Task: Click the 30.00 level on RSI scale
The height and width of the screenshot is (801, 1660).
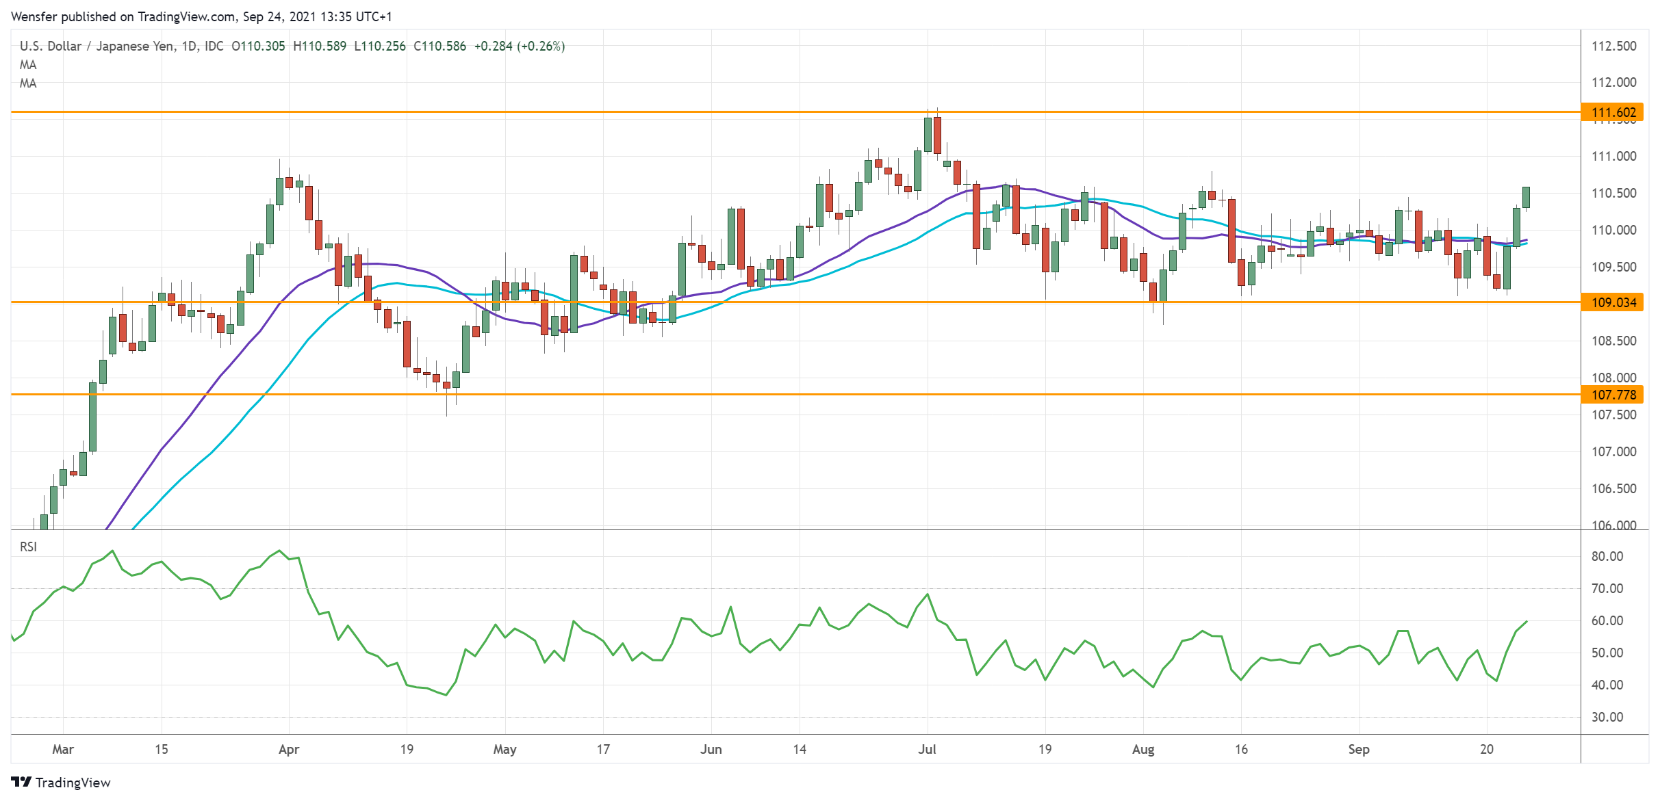Action: click(1607, 717)
